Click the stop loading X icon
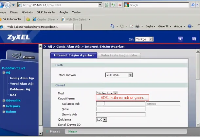Screen dimensions: 200x137 point(120,5)
